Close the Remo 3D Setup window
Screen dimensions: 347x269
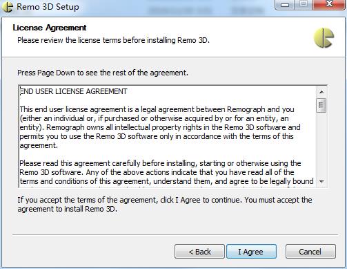click(329, 5)
